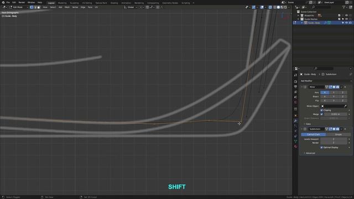Toggle X-ray view icon
Screen dimensions: 354x199
coord(270,7)
